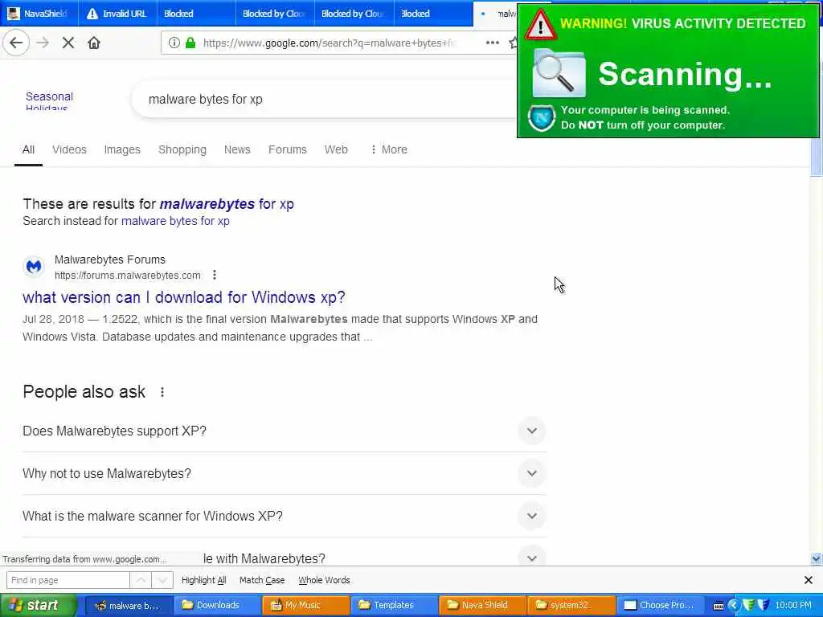This screenshot has height=617, width=823.
Task: Select the Videos search tab
Action: 69,149
